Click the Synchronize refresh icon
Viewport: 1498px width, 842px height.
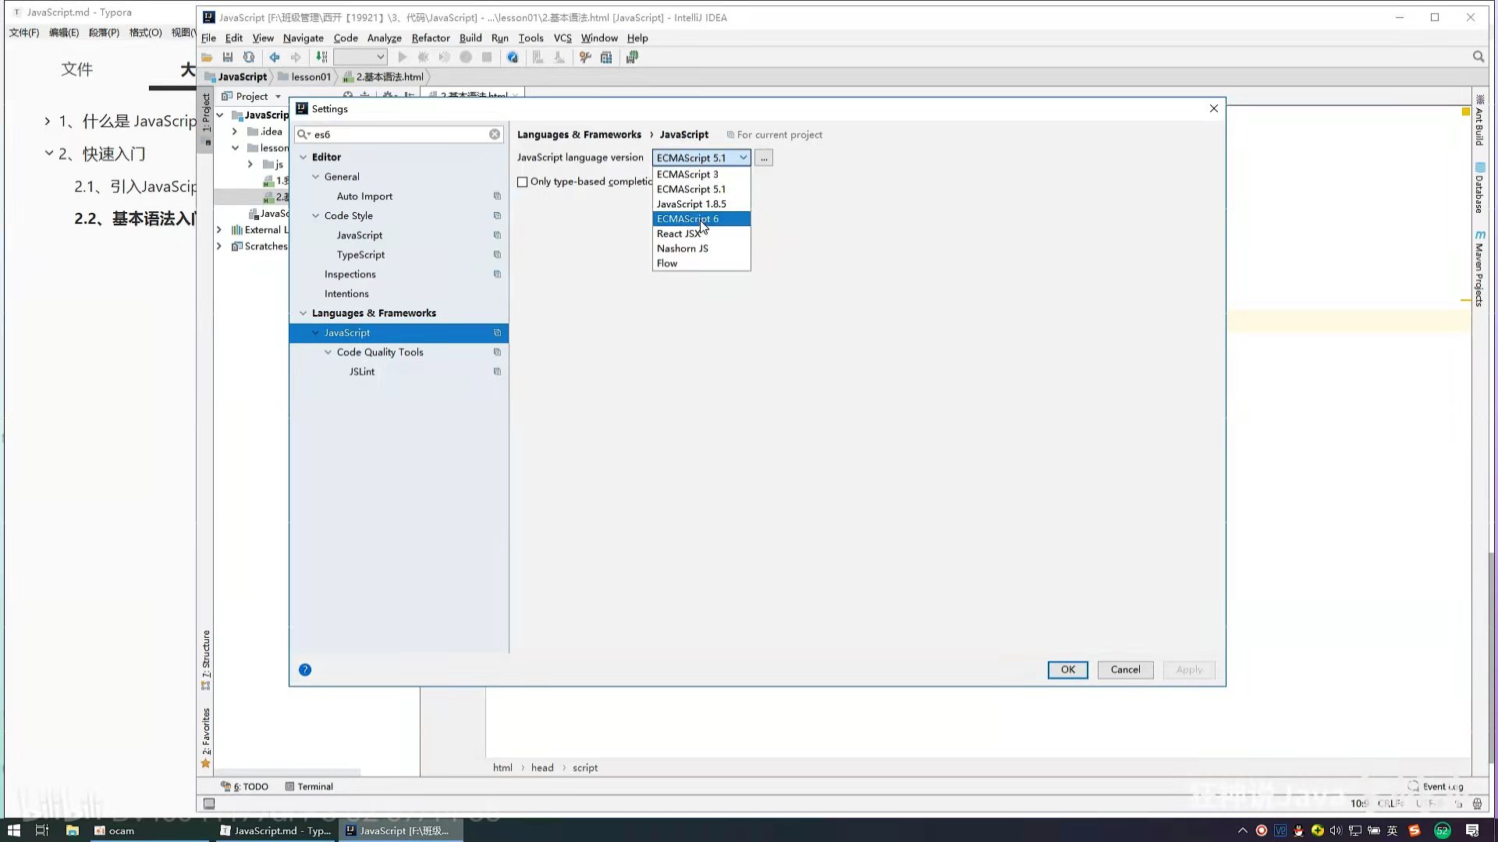[x=249, y=57]
